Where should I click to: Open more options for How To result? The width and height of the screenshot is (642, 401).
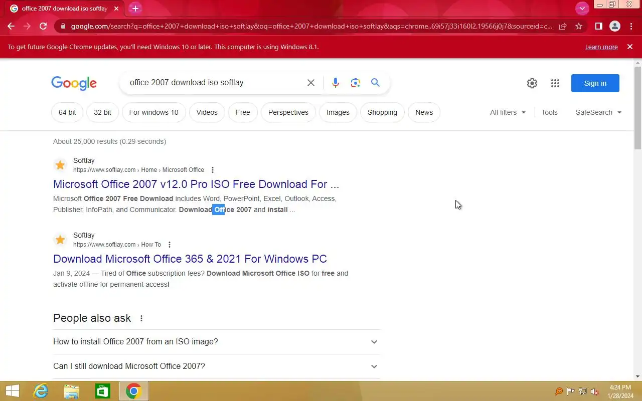click(170, 245)
